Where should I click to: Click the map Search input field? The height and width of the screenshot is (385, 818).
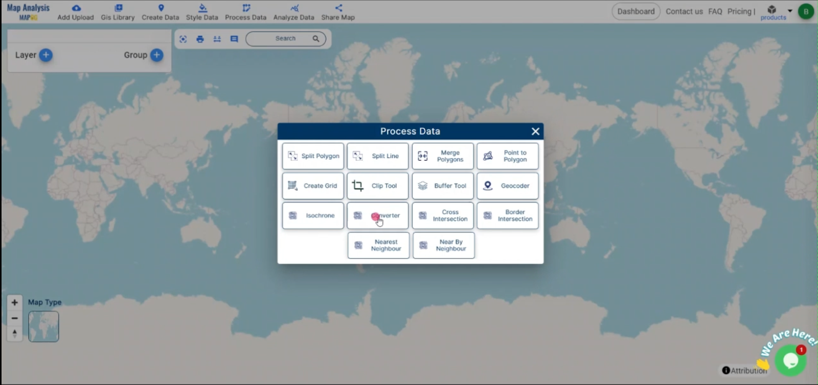coord(285,39)
